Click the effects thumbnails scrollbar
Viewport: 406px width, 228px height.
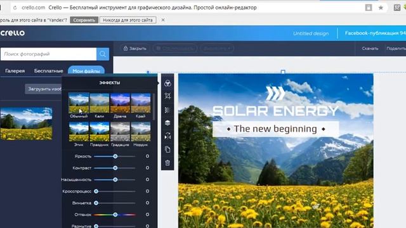coord(154,107)
